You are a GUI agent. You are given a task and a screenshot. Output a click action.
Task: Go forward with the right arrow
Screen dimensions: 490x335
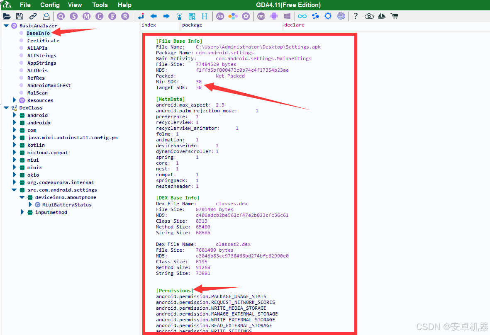point(166,16)
